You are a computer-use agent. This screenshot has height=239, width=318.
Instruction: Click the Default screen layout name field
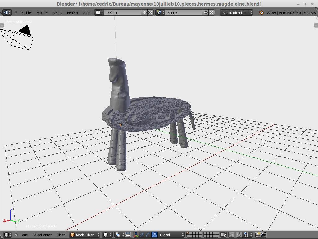pos(123,12)
